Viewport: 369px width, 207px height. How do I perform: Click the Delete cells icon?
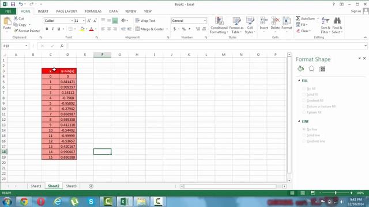(x=275, y=21)
